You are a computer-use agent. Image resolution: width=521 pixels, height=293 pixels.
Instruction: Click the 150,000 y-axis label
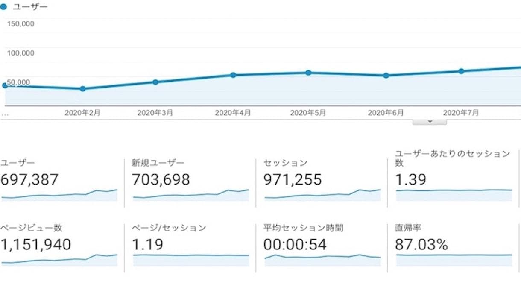pos(20,24)
